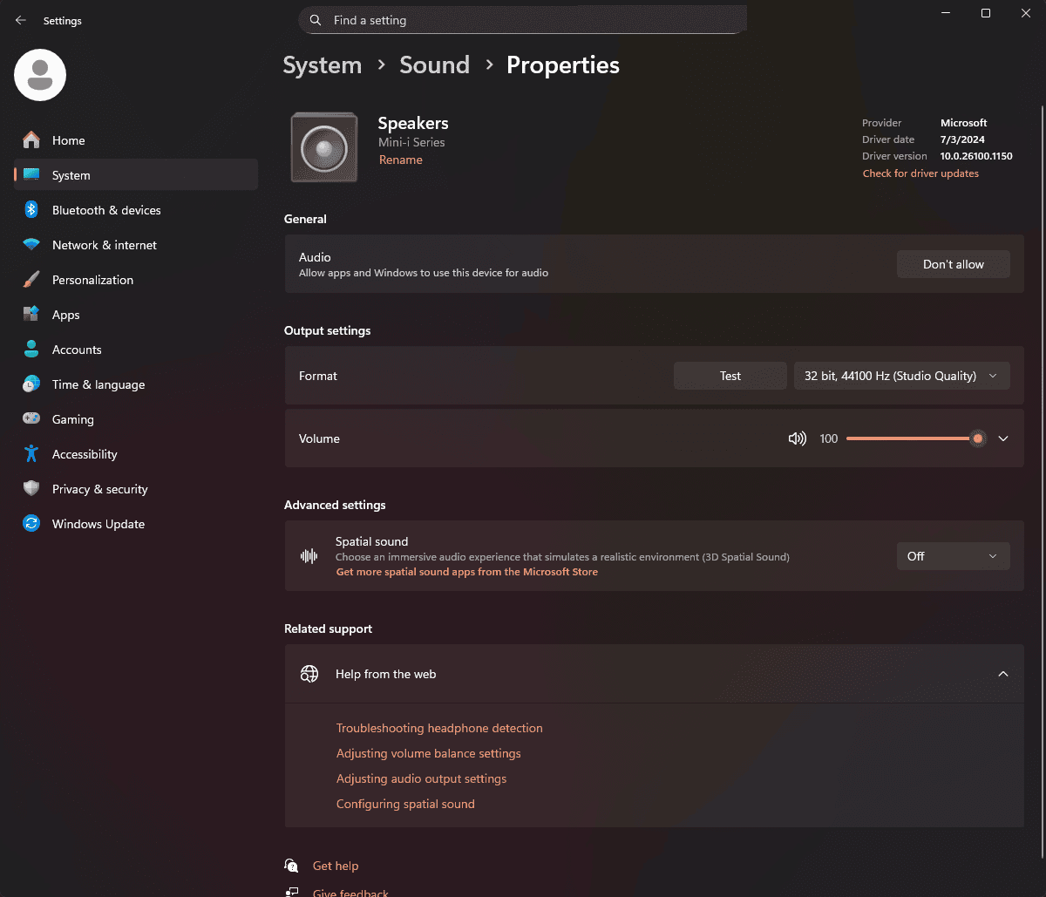Viewport: 1046px width, 897px height.
Task: Open the audio Format quality dropdown
Action: (900, 376)
